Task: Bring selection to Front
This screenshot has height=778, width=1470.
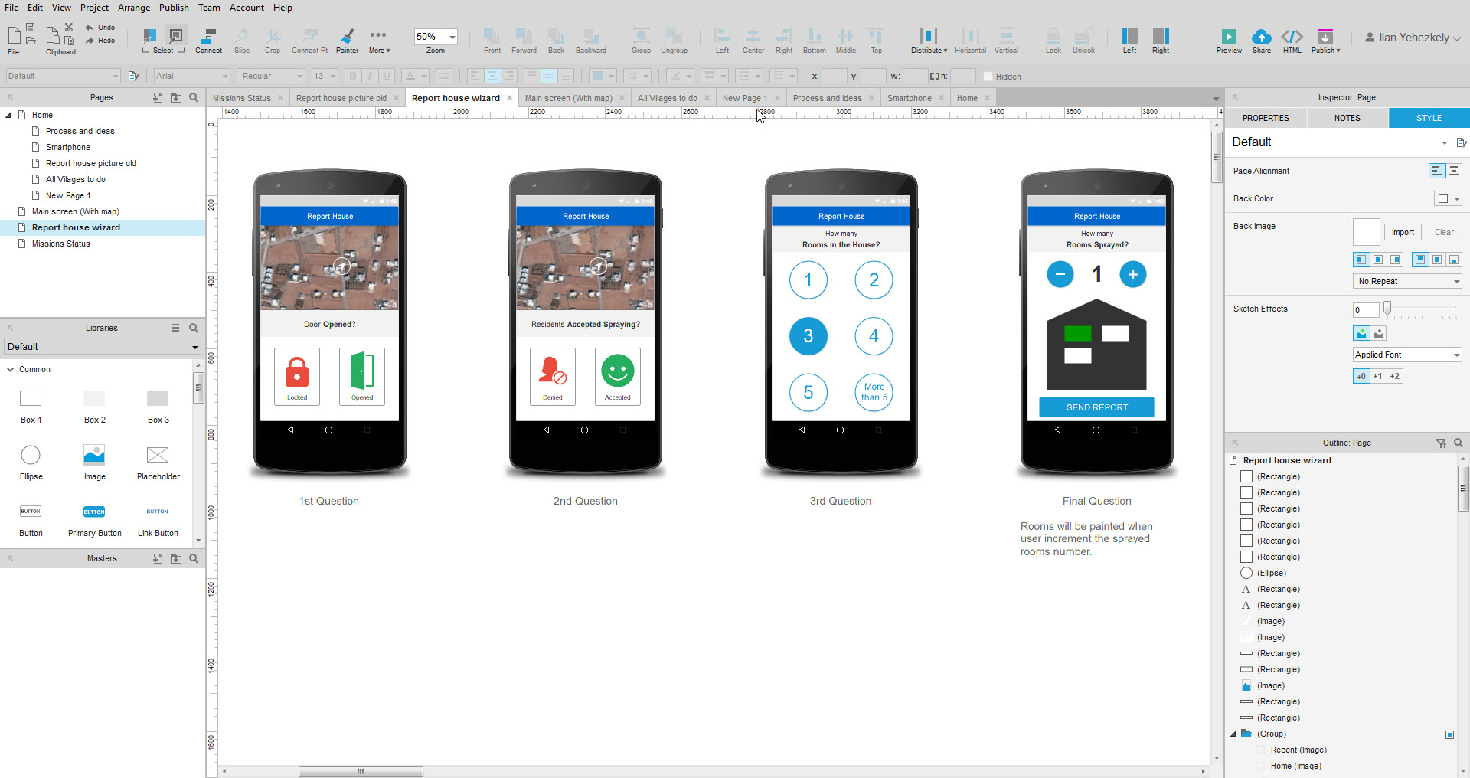Action: 492,41
